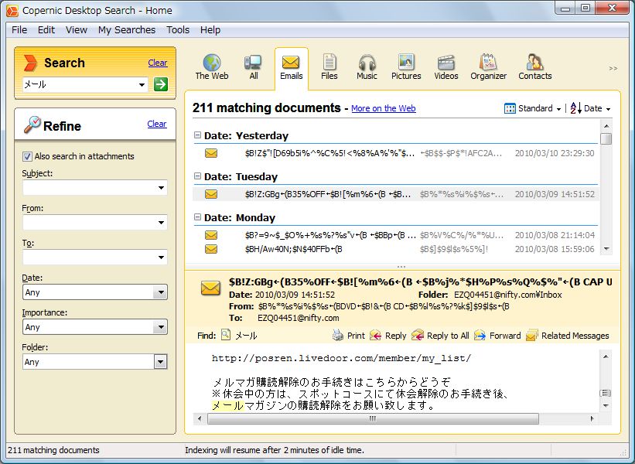Click the Print icon in the preview toolbar
Screen dimensions: 635x464
(338, 336)
